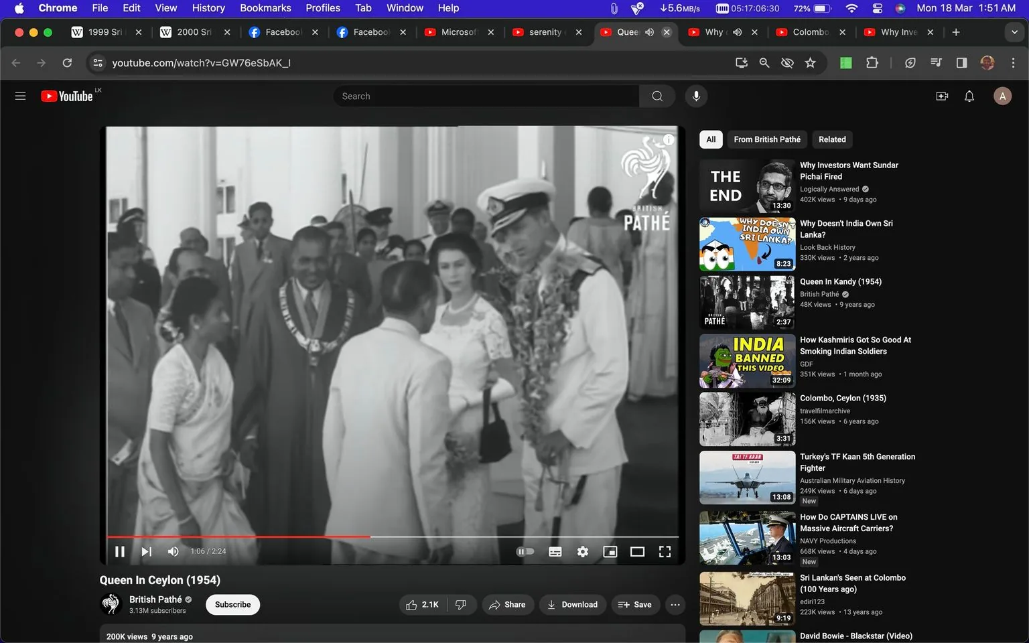Open the YouTube sidebar hamburger menu
This screenshot has width=1029, height=643.
[x=20, y=96]
